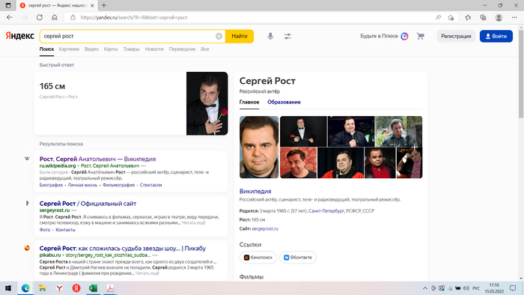
Task: Click Википедия heading in info card
Action: coord(255,191)
